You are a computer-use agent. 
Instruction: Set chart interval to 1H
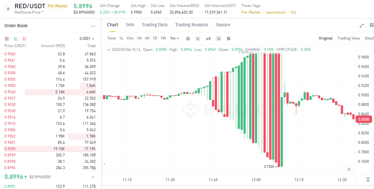(x=139, y=38)
